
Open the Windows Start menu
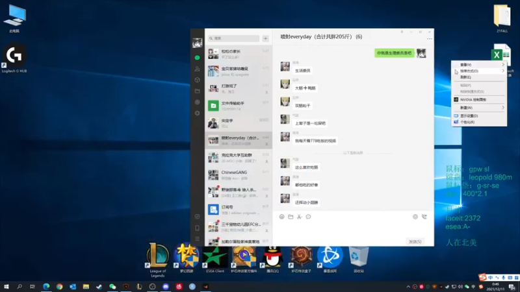6,286
